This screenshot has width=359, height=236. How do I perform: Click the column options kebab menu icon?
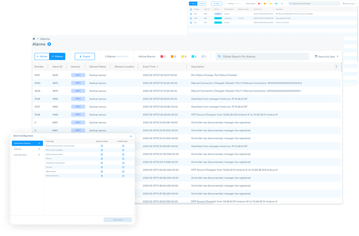coord(336,67)
